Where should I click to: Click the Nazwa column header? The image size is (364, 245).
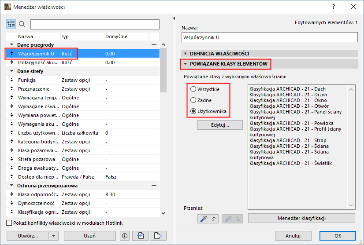tap(38, 37)
